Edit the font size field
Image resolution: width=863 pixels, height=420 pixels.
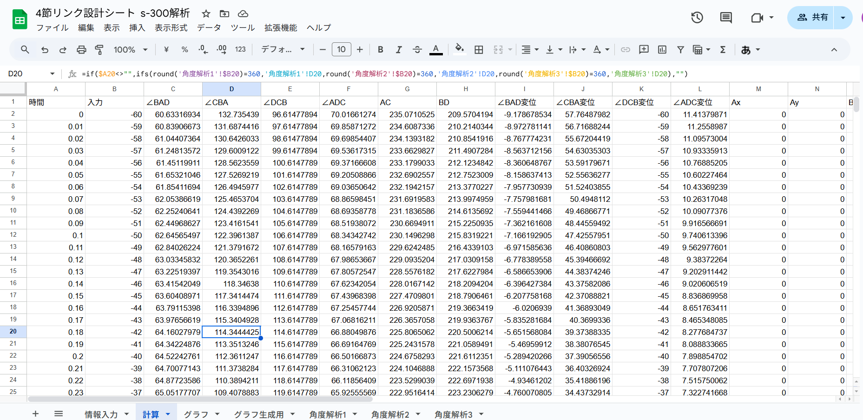tap(342, 50)
